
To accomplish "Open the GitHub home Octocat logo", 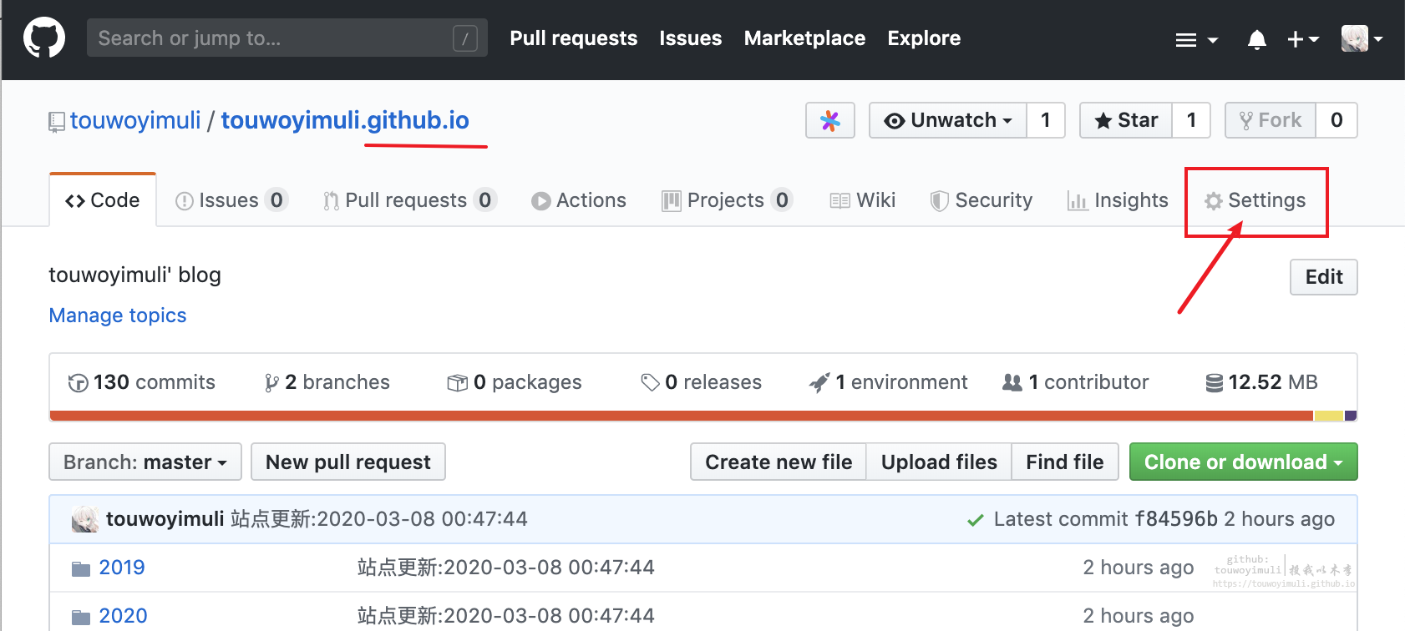I will pos(44,38).
